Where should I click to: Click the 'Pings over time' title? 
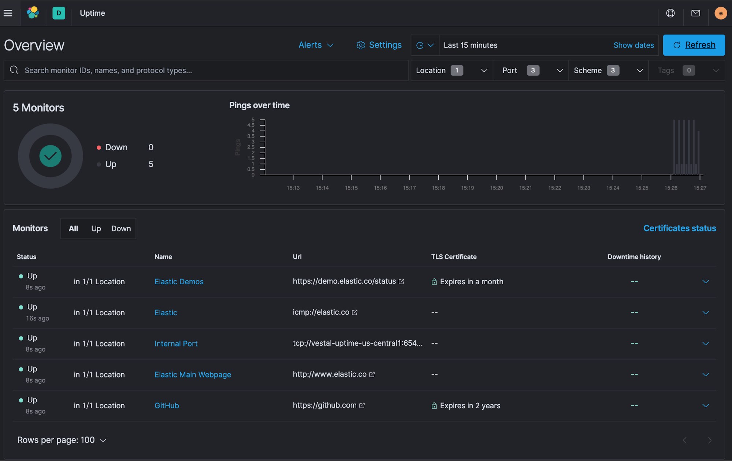[x=259, y=105]
